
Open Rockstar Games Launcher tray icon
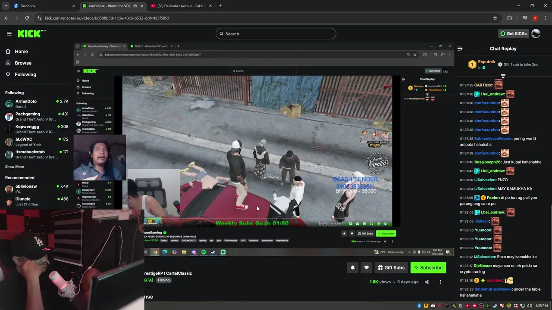426,306
